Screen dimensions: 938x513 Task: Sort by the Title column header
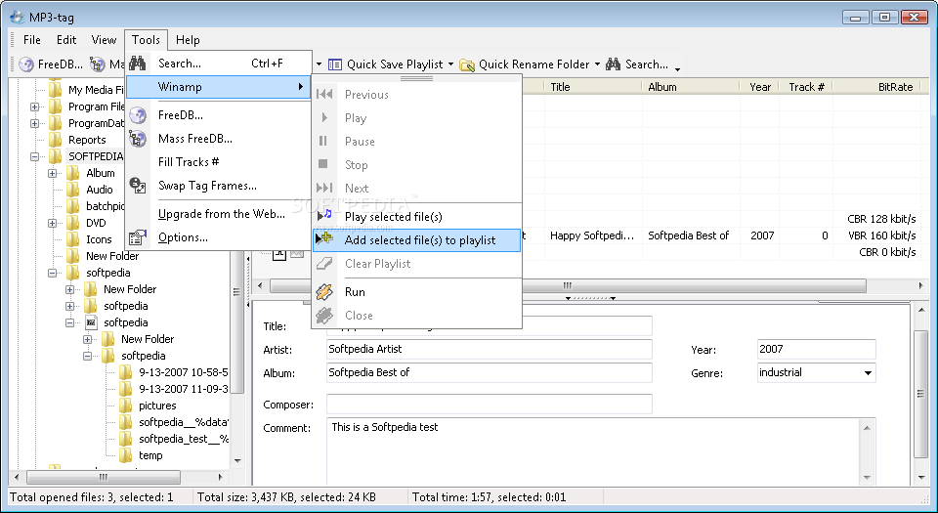tap(593, 87)
